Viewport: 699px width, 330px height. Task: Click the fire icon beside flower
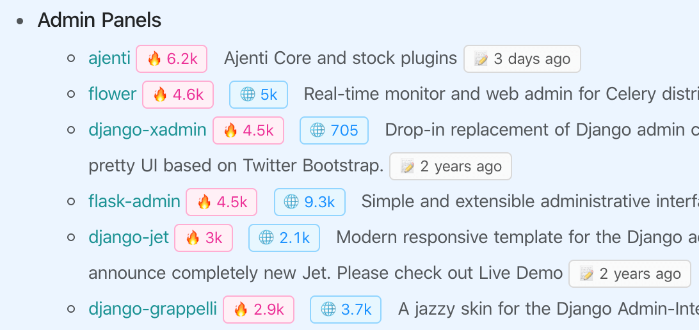pyautogui.click(x=160, y=95)
